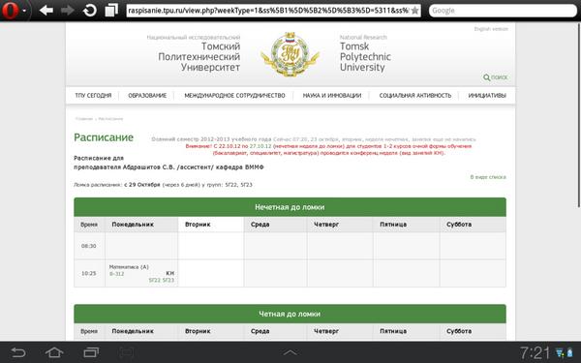Click the 10:25 time cell

point(88,273)
